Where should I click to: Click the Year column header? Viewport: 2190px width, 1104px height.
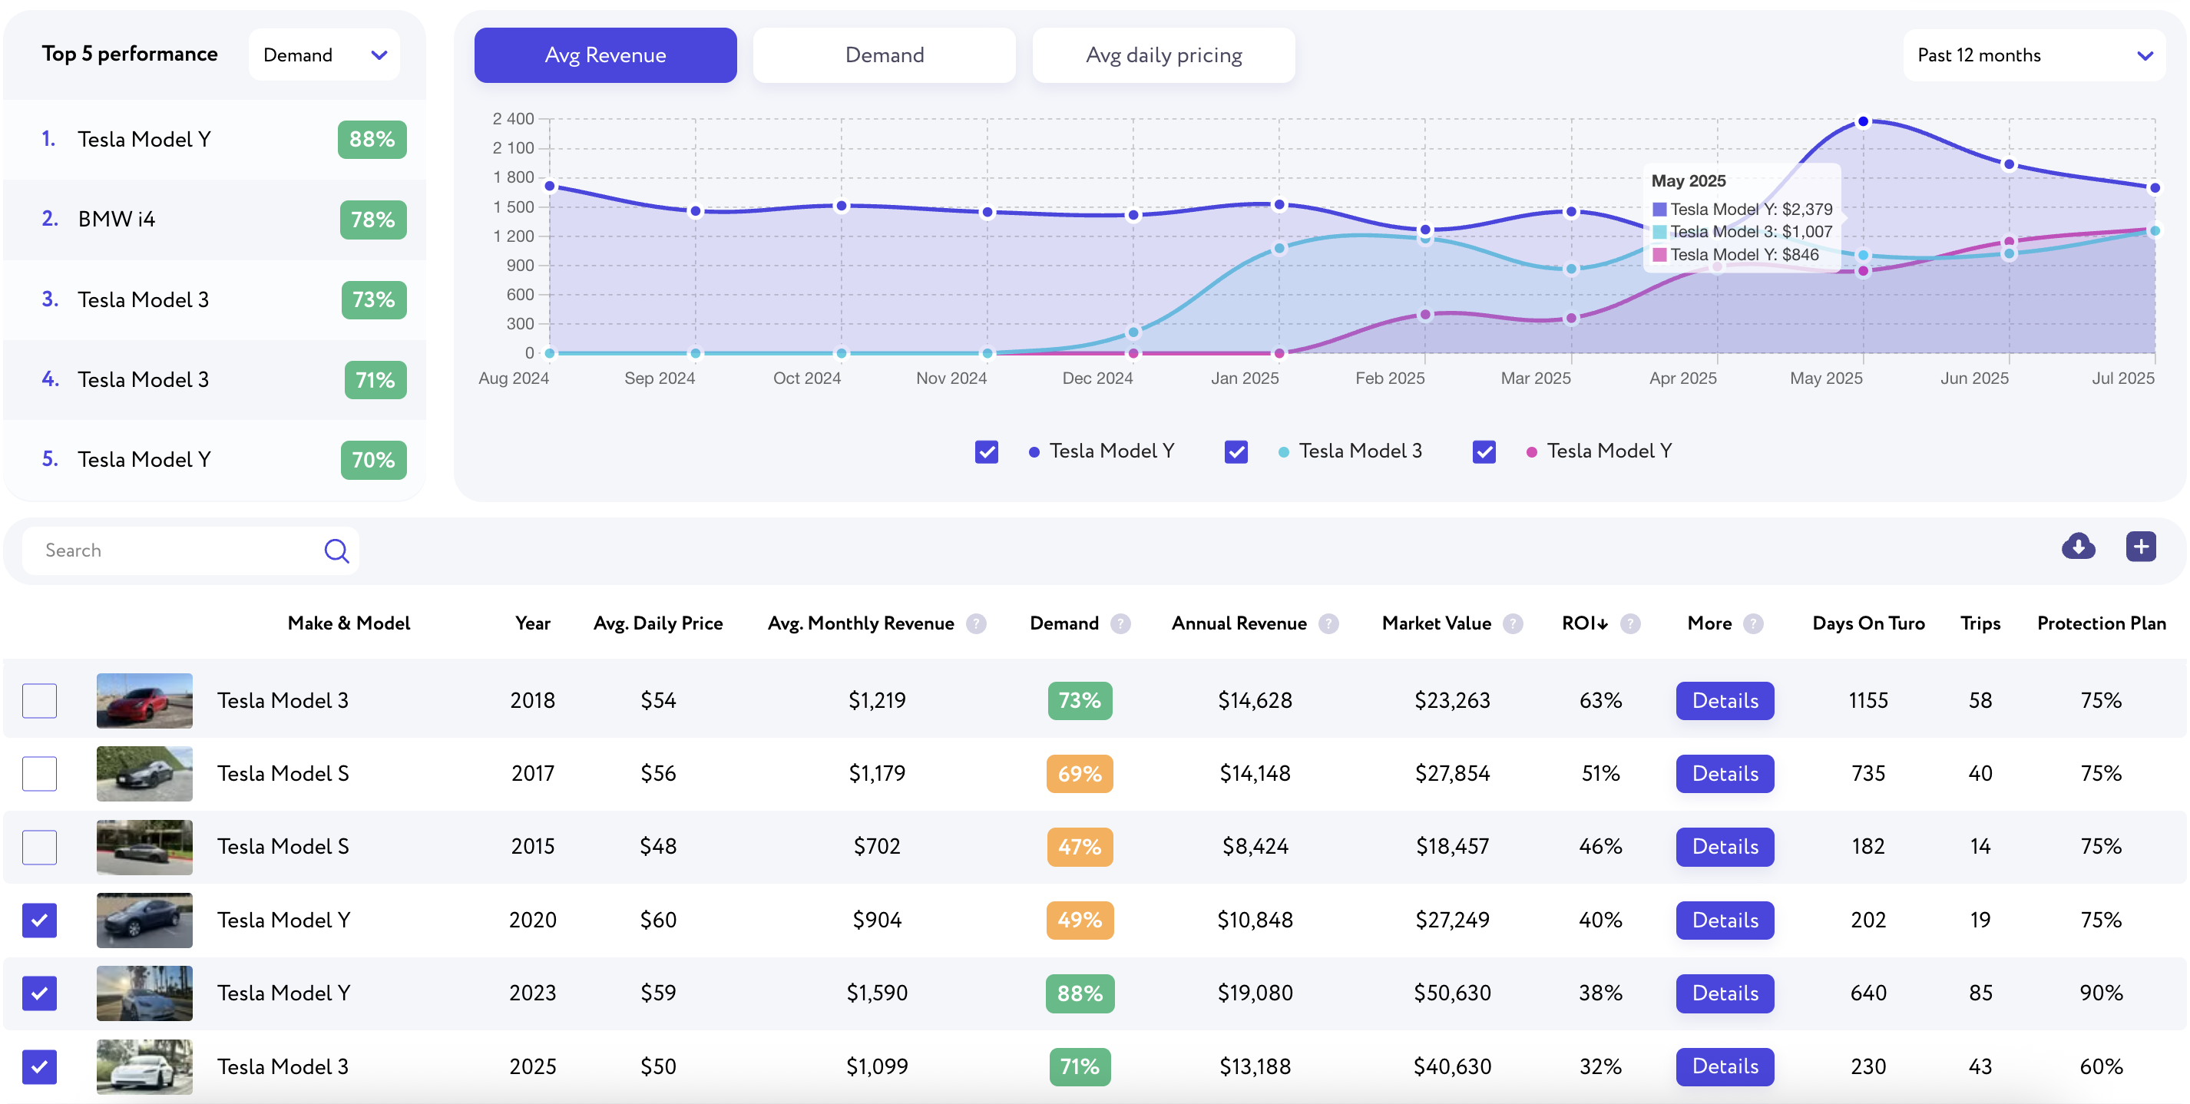533,624
